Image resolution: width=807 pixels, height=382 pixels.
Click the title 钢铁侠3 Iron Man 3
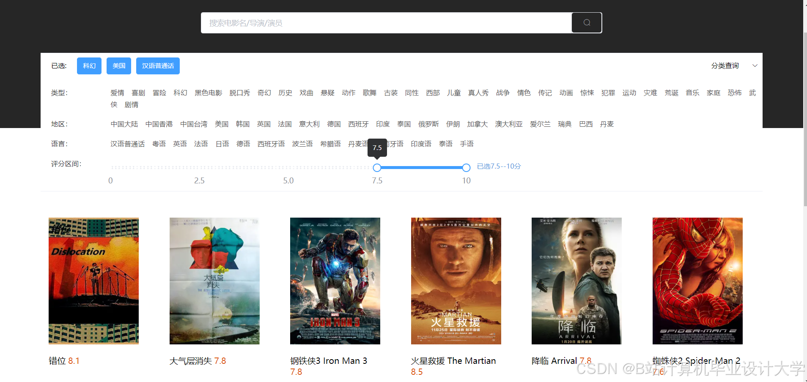tap(329, 361)
